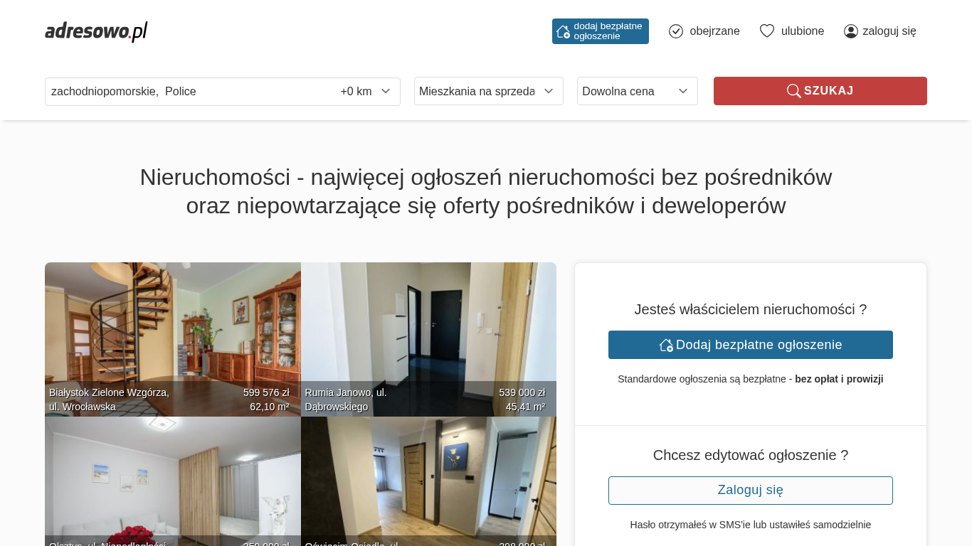
Task: Click the magnifier icon in the SZUKAJ button
Action: 794,91
